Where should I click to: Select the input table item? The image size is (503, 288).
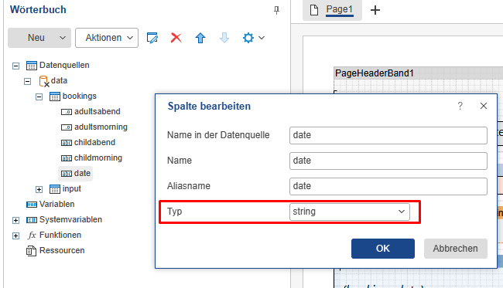[71, 189]
